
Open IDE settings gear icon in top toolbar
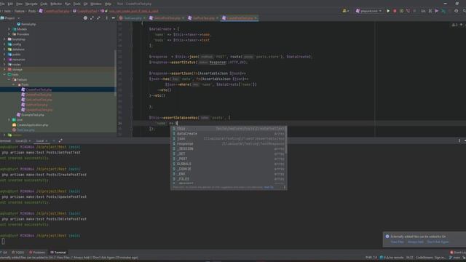point(457,11)
